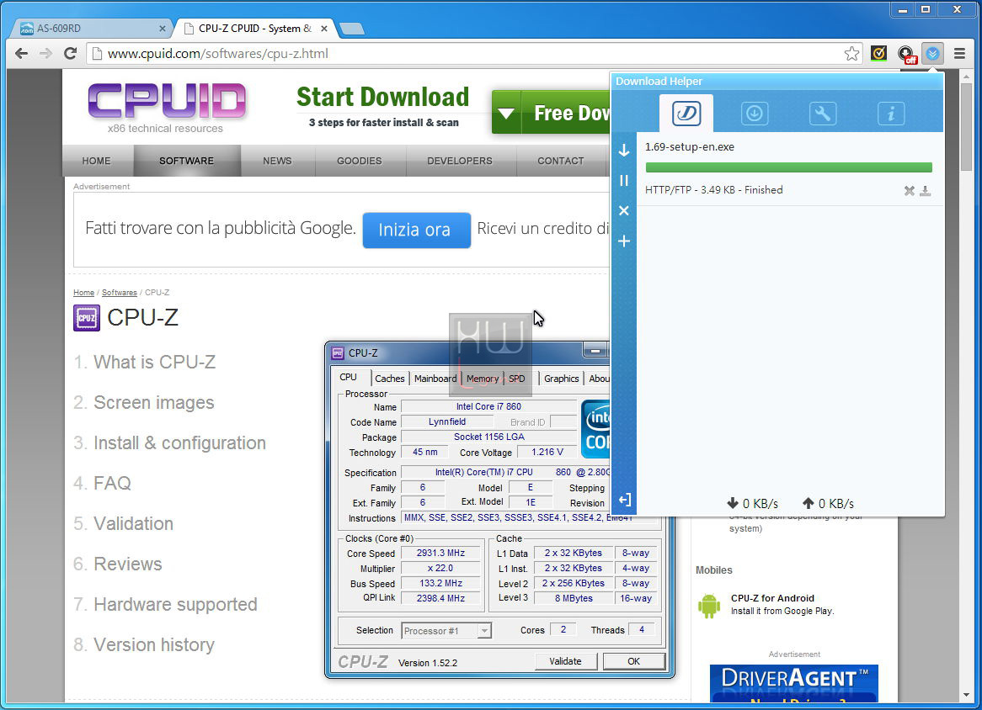982x710 pixels.
Task: Add a new download with plus icon
Action: click(624, 241)
